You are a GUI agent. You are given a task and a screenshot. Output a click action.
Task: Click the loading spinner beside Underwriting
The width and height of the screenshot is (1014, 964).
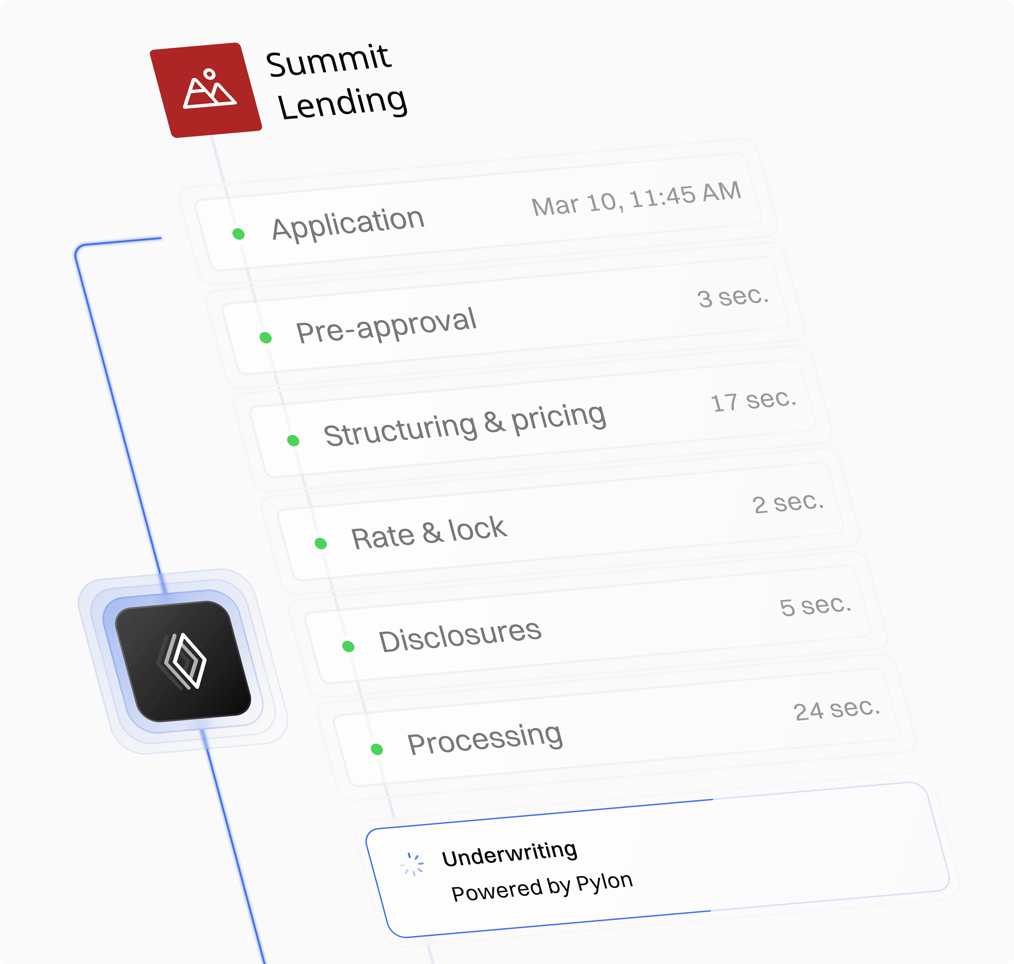[x=412, y=864]
